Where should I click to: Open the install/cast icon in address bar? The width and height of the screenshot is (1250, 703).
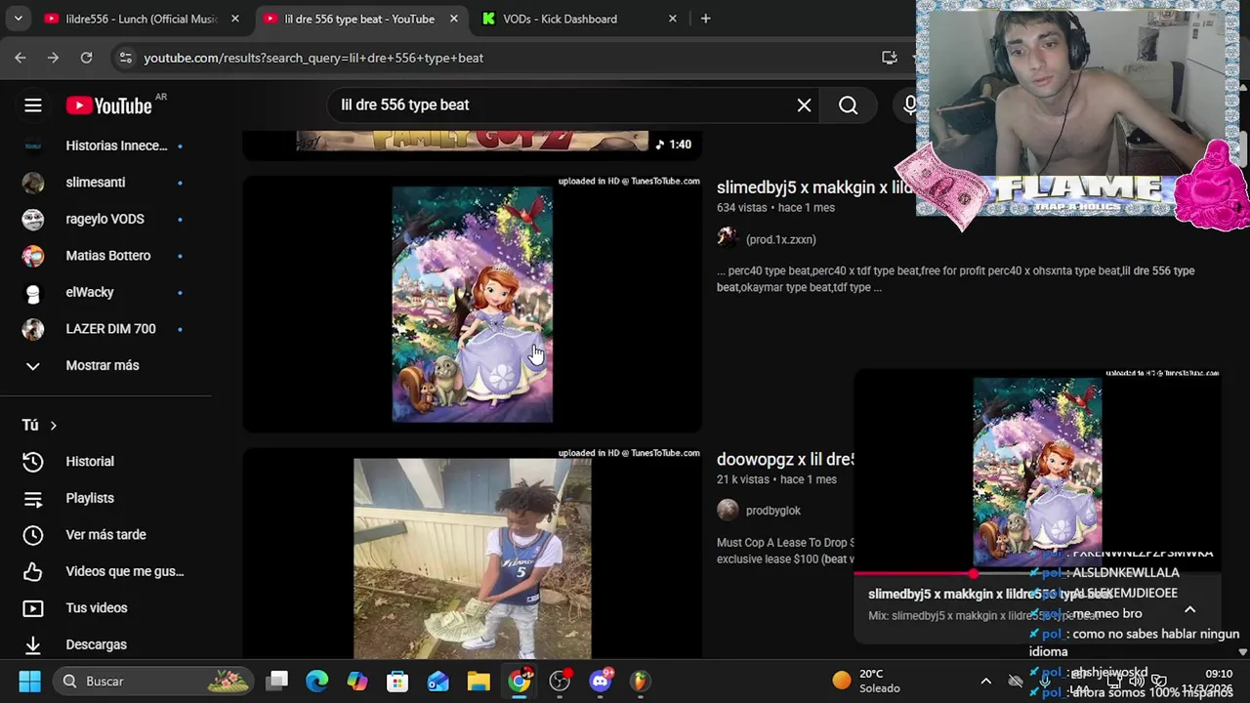point(889,58)
